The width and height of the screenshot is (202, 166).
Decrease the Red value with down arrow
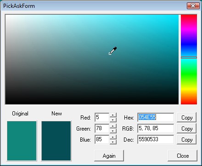tap(113, 120)
